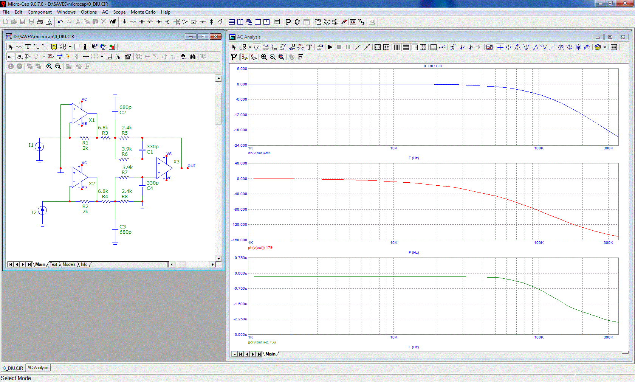The image size is (635, 382).
Task: Switch to the Models tab in schematic window
Action: pos(69,264)
